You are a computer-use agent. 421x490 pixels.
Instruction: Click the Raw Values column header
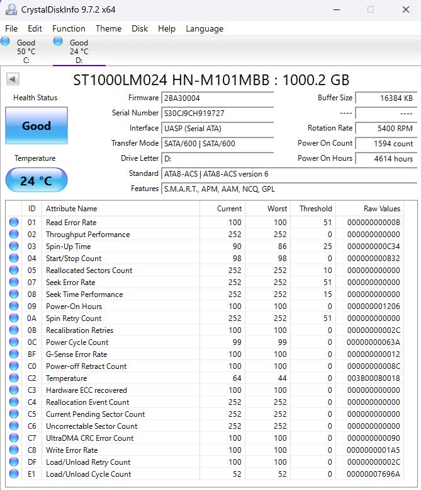369,209
